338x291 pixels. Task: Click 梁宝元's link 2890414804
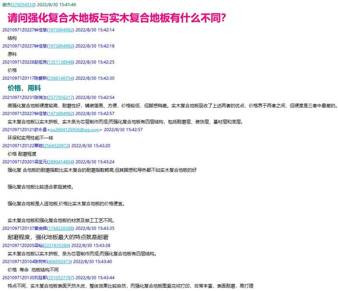coord(60,162)
